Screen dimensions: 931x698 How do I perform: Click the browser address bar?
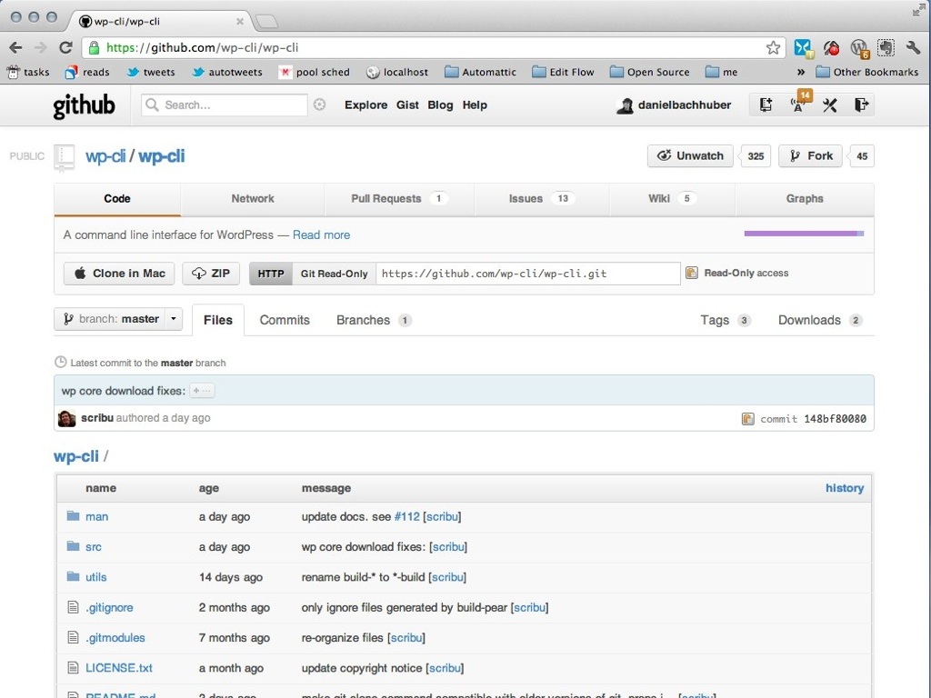tap(434, 47)
